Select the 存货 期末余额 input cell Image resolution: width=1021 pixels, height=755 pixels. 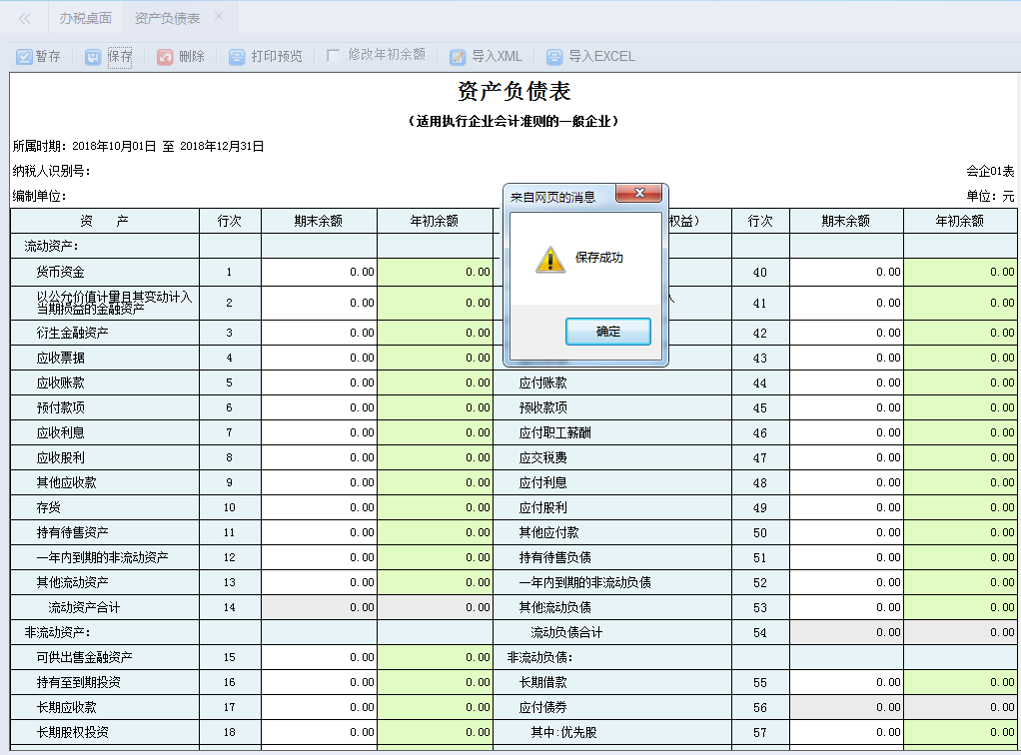click(x=319, y=506)
